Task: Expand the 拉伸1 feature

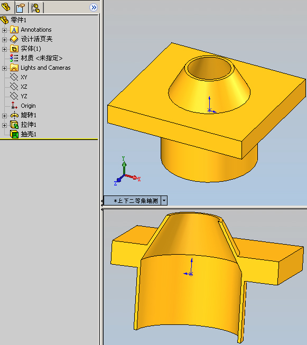Action: click(x=4, y=125)
